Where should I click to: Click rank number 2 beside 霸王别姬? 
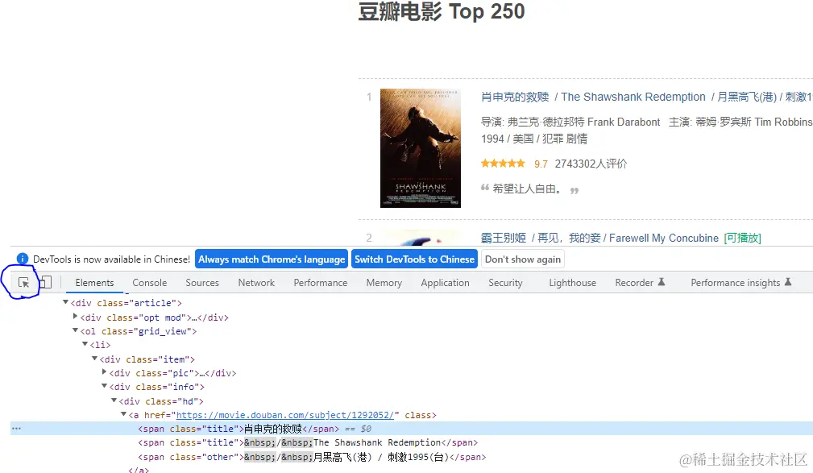click(369, 238)
